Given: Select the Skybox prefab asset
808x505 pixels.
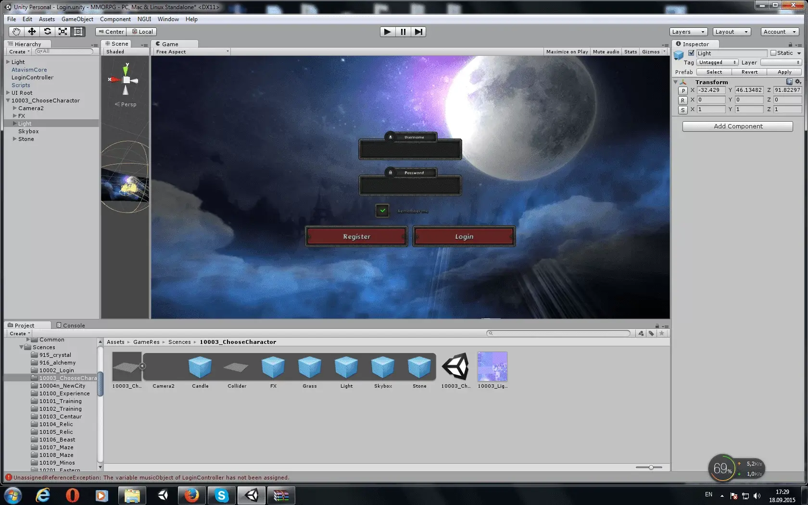Looking at the screenshot, I should 383,371.
